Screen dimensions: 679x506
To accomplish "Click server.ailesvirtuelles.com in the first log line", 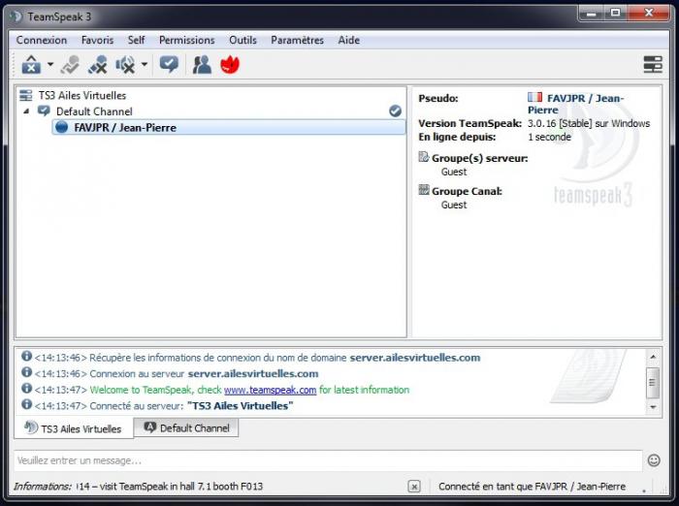I will tap(415, 358).
